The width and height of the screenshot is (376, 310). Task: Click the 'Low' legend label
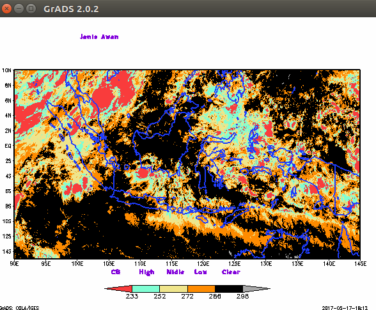click(201, 272)
